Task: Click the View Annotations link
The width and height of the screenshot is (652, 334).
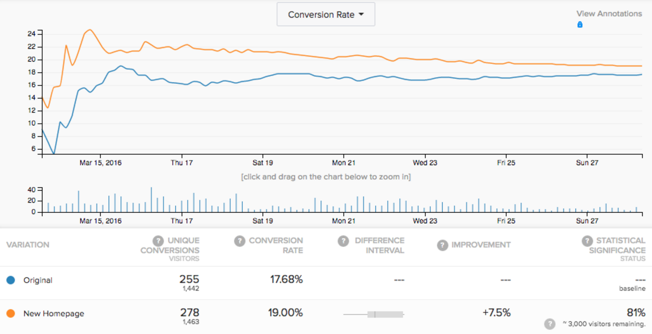Action: [x=609, y=14]
